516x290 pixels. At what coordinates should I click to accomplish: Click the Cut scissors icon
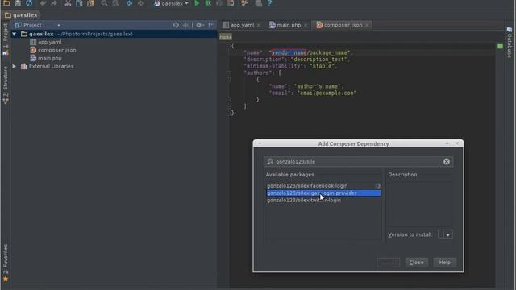click(68, 3)
